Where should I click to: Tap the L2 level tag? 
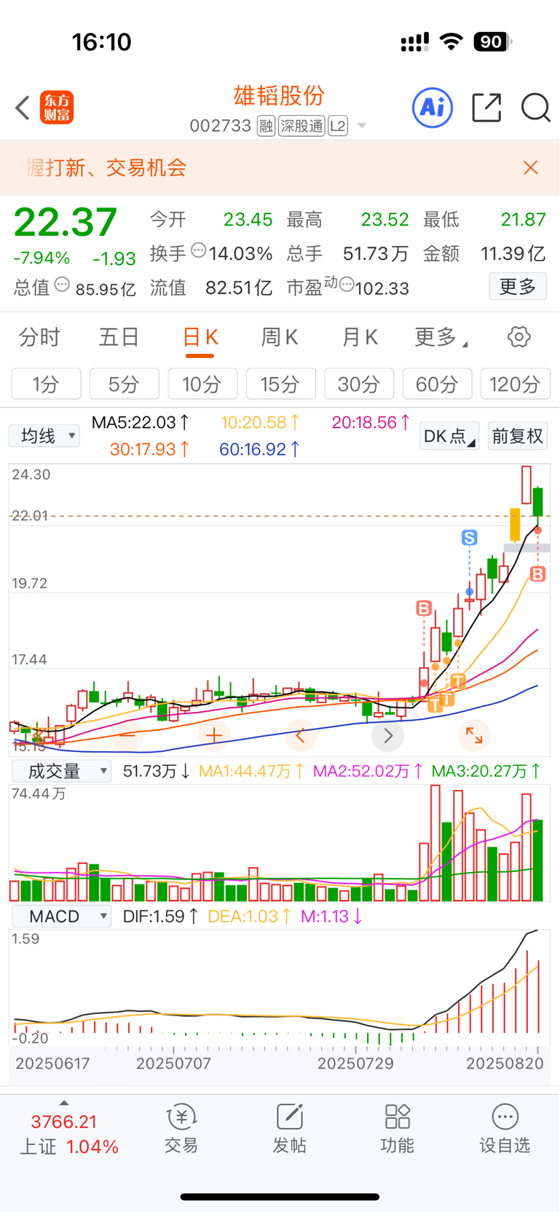point(338,127)
